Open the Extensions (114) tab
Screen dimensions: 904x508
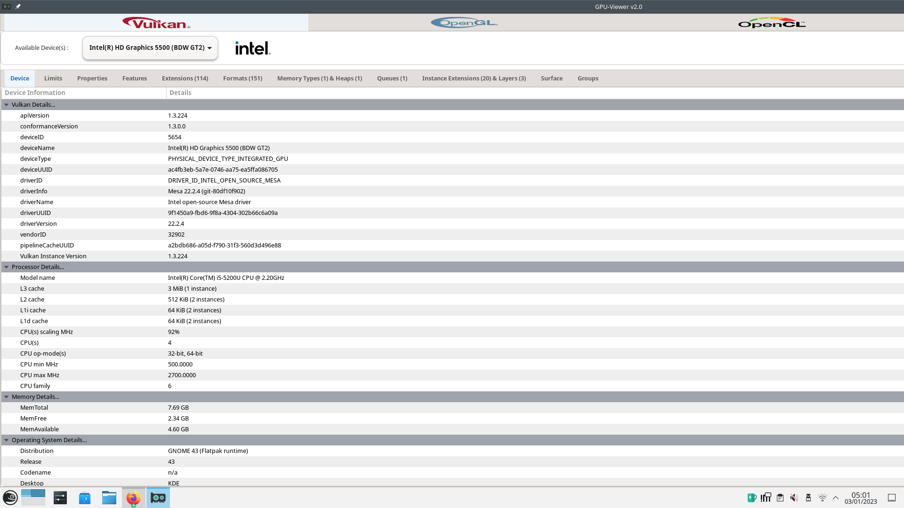[185, 79]
